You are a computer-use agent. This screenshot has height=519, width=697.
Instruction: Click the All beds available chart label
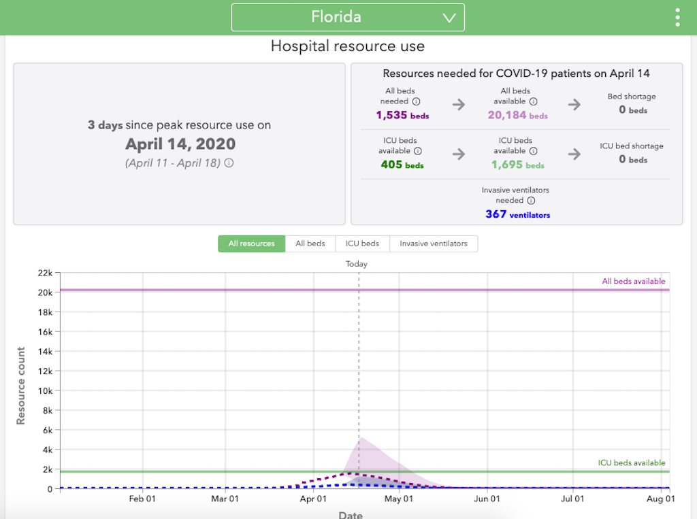[634, 282]
